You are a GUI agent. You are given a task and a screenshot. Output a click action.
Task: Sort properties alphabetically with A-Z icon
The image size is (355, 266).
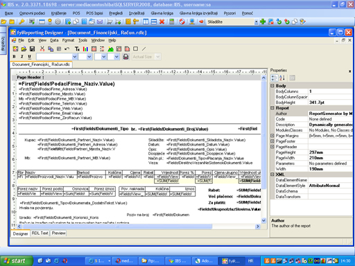(282, 78)
